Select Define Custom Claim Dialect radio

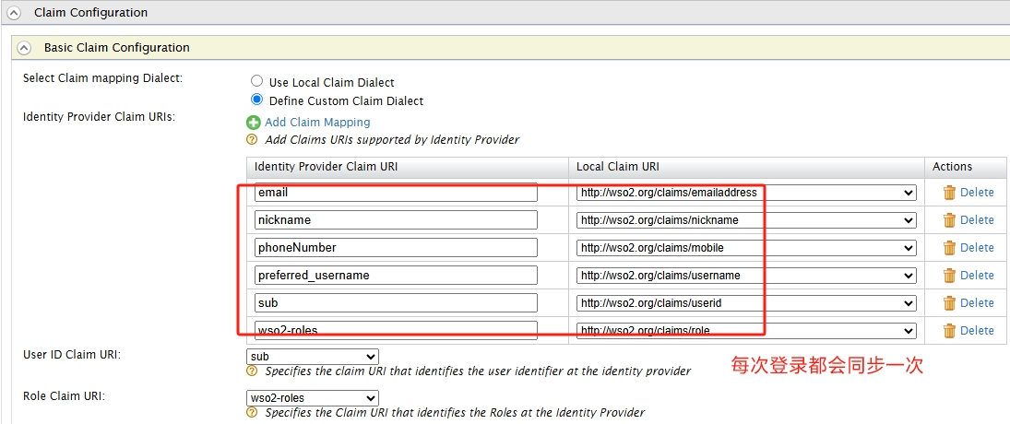tap(256, 100)
